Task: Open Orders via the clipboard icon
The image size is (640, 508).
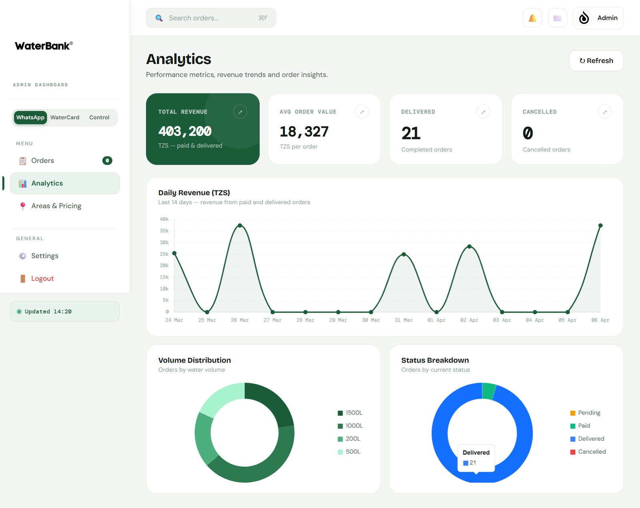Action: (23, 161)
